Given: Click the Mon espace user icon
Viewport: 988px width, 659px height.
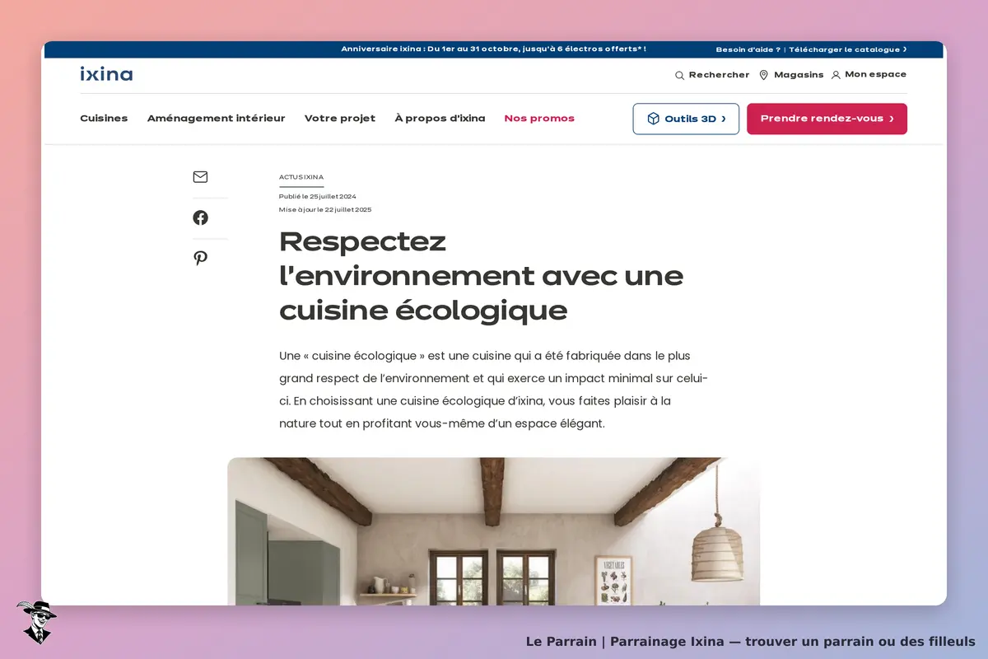Looking at the screenshot, I should click(x=836, y=75).
